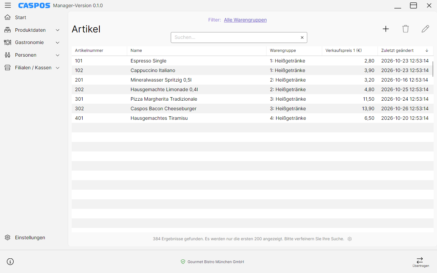This screenshot has height=273, width=437.
Task: Click the Personen people icon
Action: 8,55
